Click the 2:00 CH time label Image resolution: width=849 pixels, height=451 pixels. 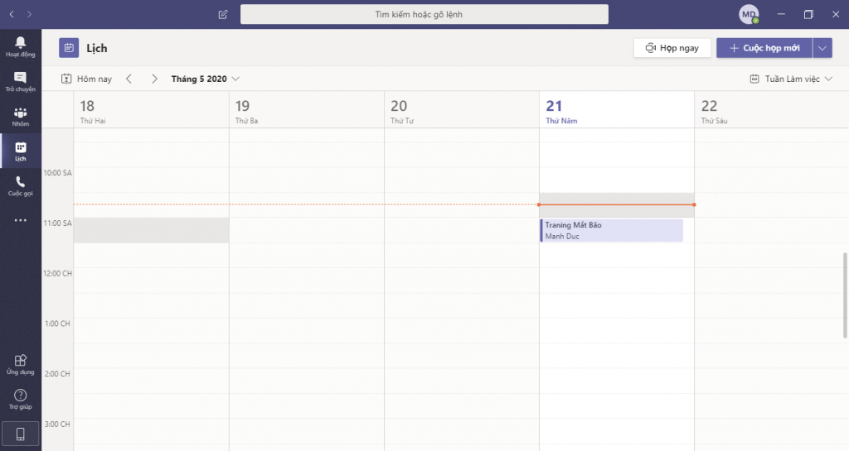tap(57, 374)
